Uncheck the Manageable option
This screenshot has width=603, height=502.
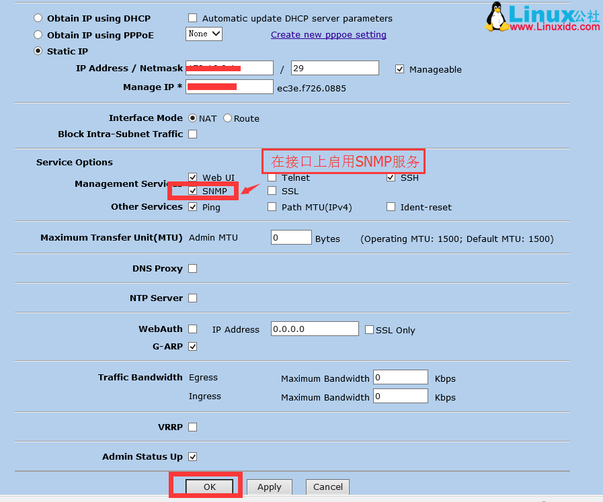pyautogui.click(x=399, y=69)
